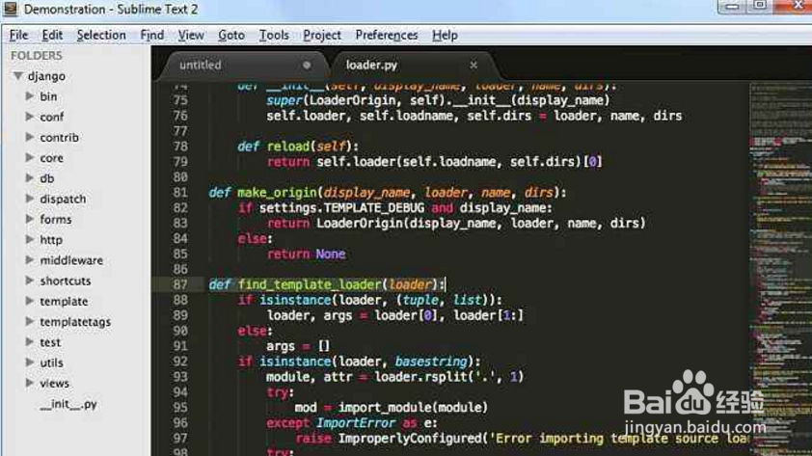This screenshot has height=456, width=812.
Task: Open the Find menu
Action: pos(151,36)
